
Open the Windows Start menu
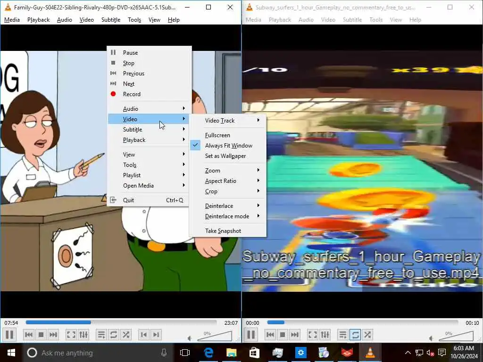11,353
